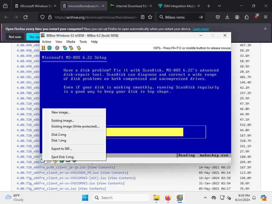The width and height of the screenshot is (272, 204).
Task: Open Copilot preview icon in taskbar
Action: pos(263,198)
